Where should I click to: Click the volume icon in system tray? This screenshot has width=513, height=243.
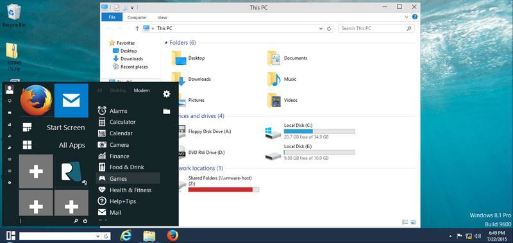click(x=478, y=235)
